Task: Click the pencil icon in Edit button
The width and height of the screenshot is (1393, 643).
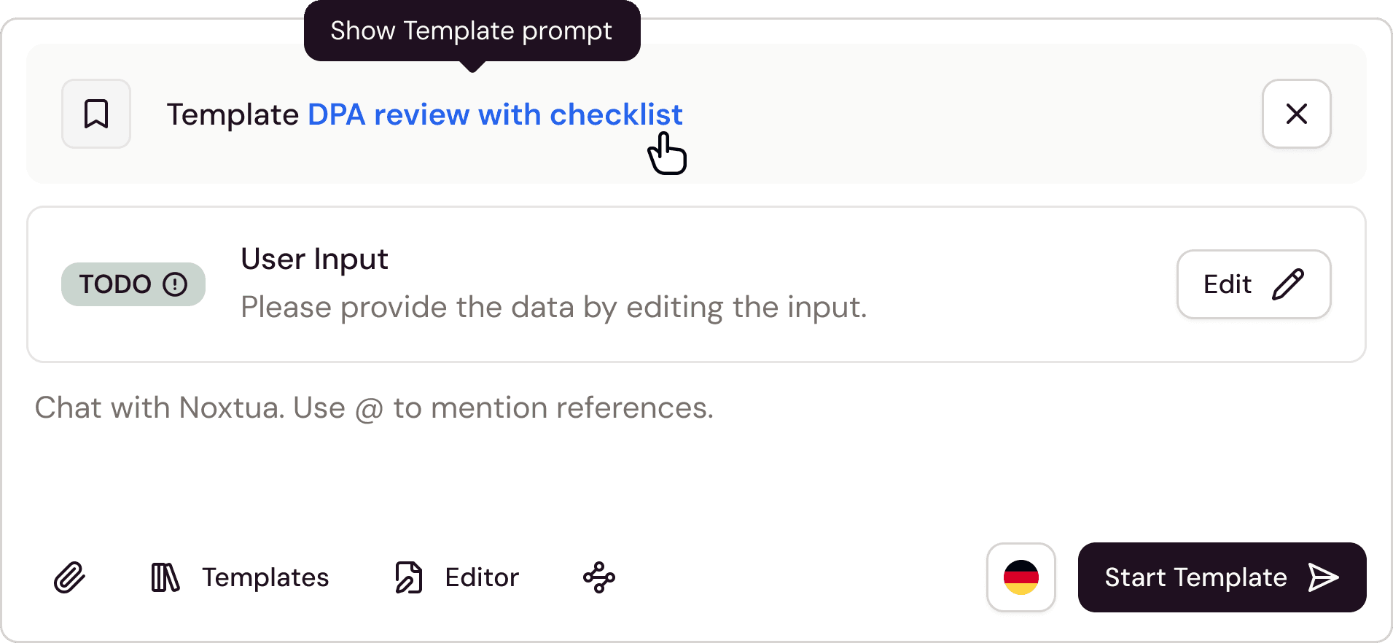Action: click(1288, 284)
